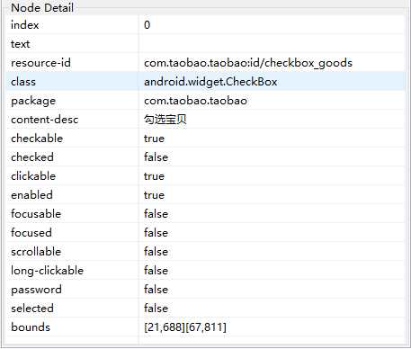The width and height of the screenshot is (411, 349).
Task: Select the "focusable" property name
Action: 36,214
